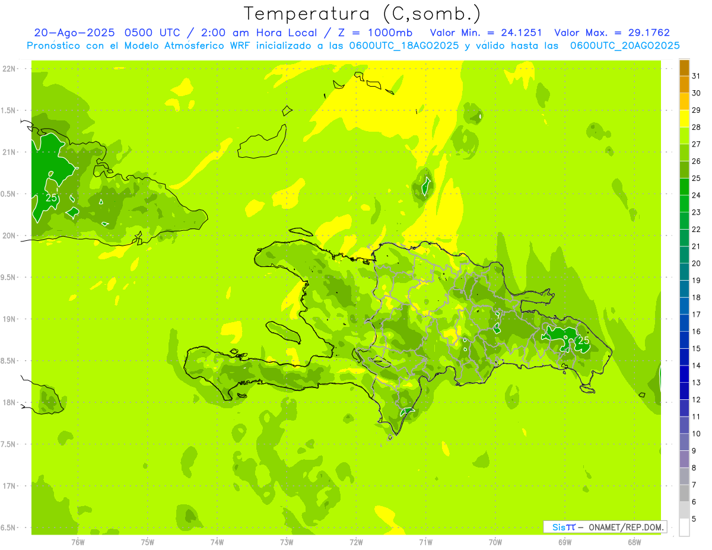The width and height of the screenshot is (712, 550).
Task: Click the legend value 14
Action: (697, 365)
